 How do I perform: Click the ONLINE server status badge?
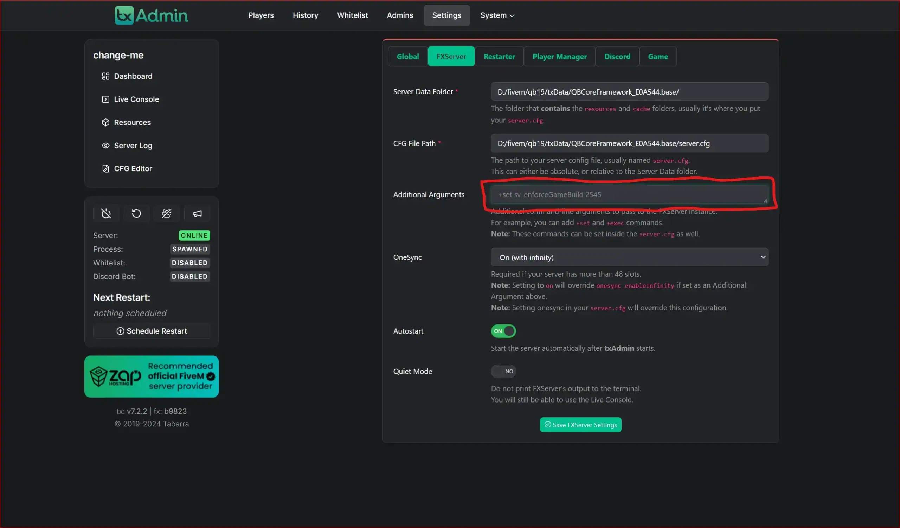[194, 235]
